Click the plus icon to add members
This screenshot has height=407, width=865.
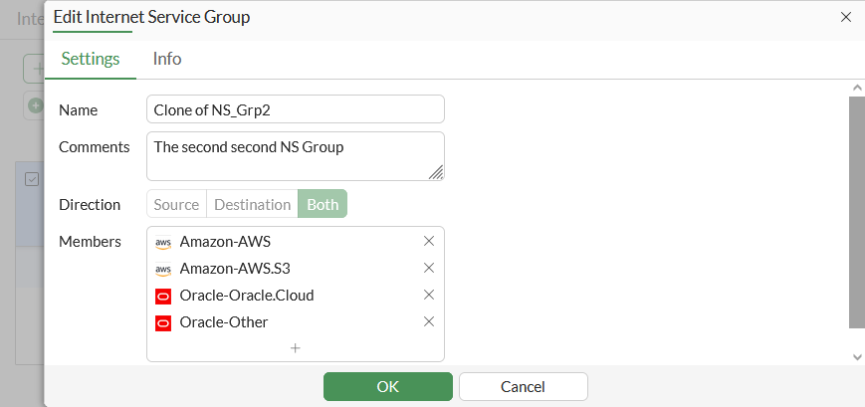tap(296, 348)
